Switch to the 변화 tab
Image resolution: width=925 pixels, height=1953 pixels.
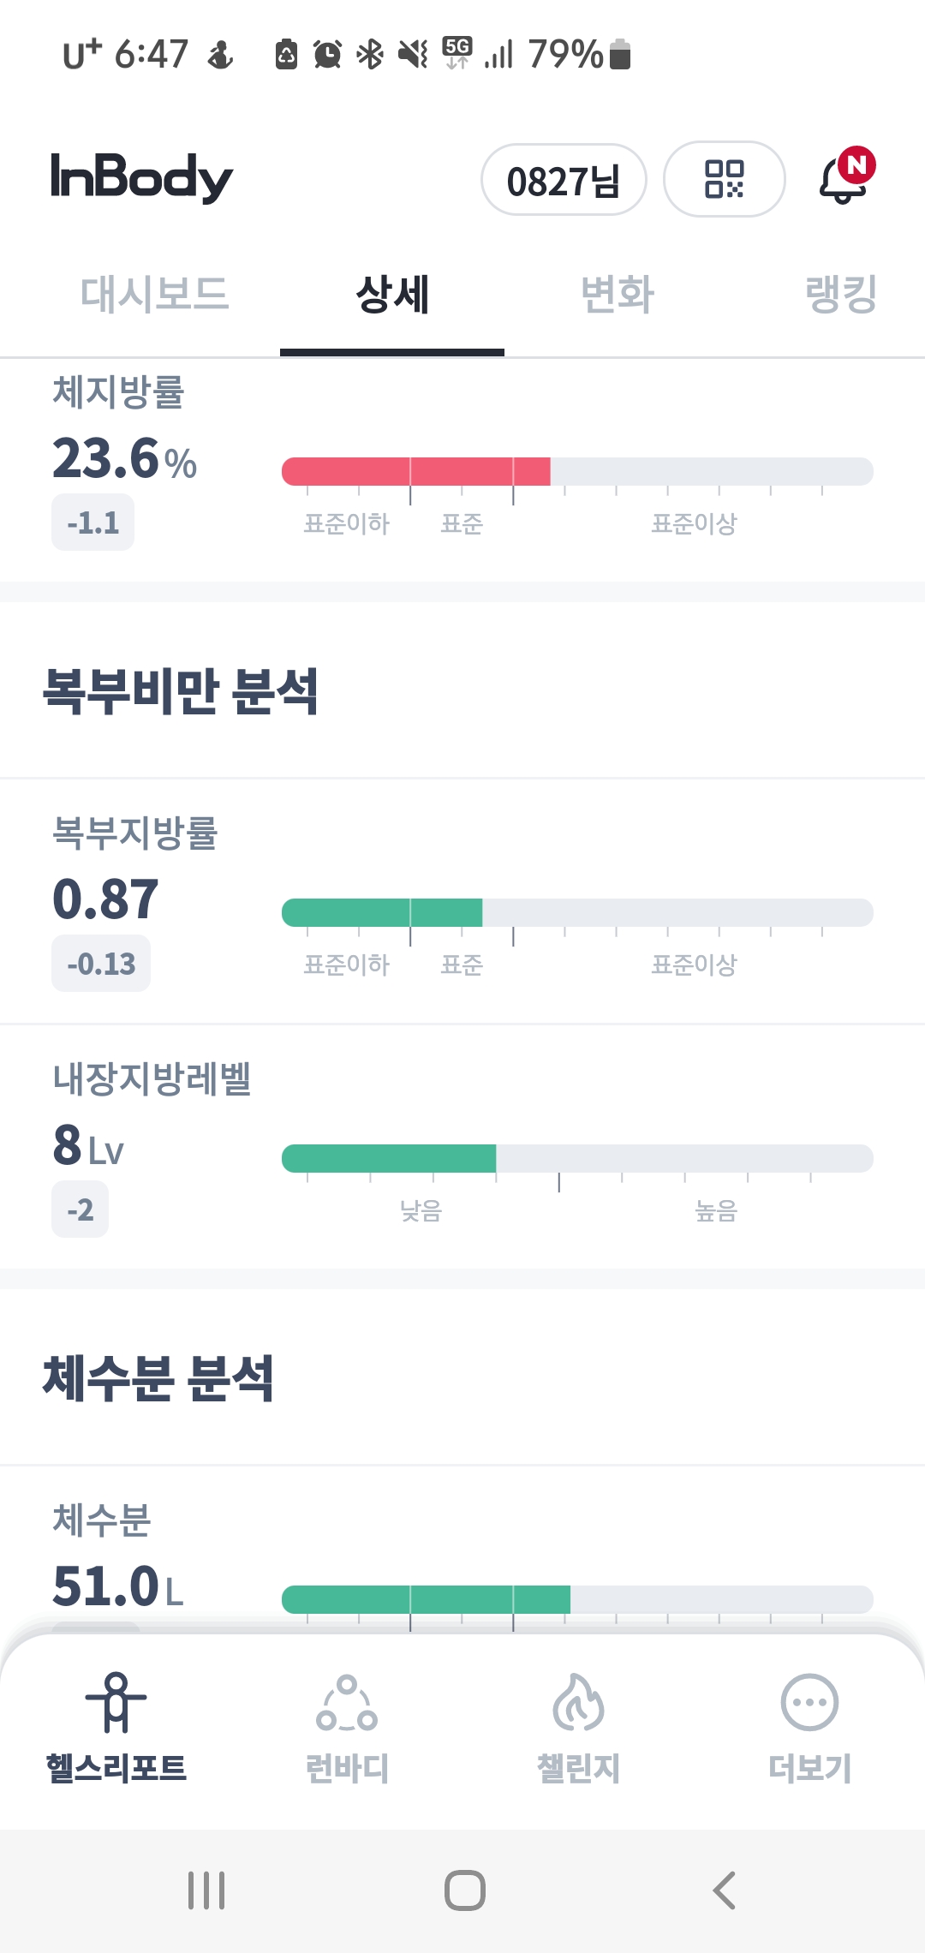pos(617,294)
